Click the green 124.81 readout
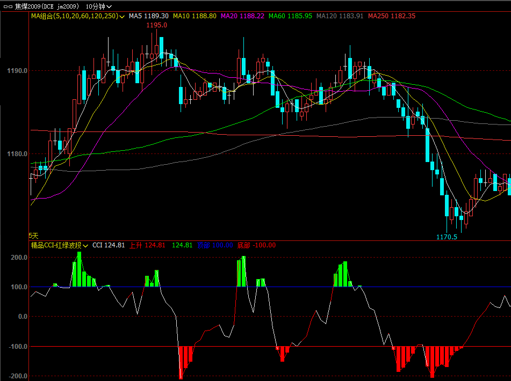 coord(182,245)
